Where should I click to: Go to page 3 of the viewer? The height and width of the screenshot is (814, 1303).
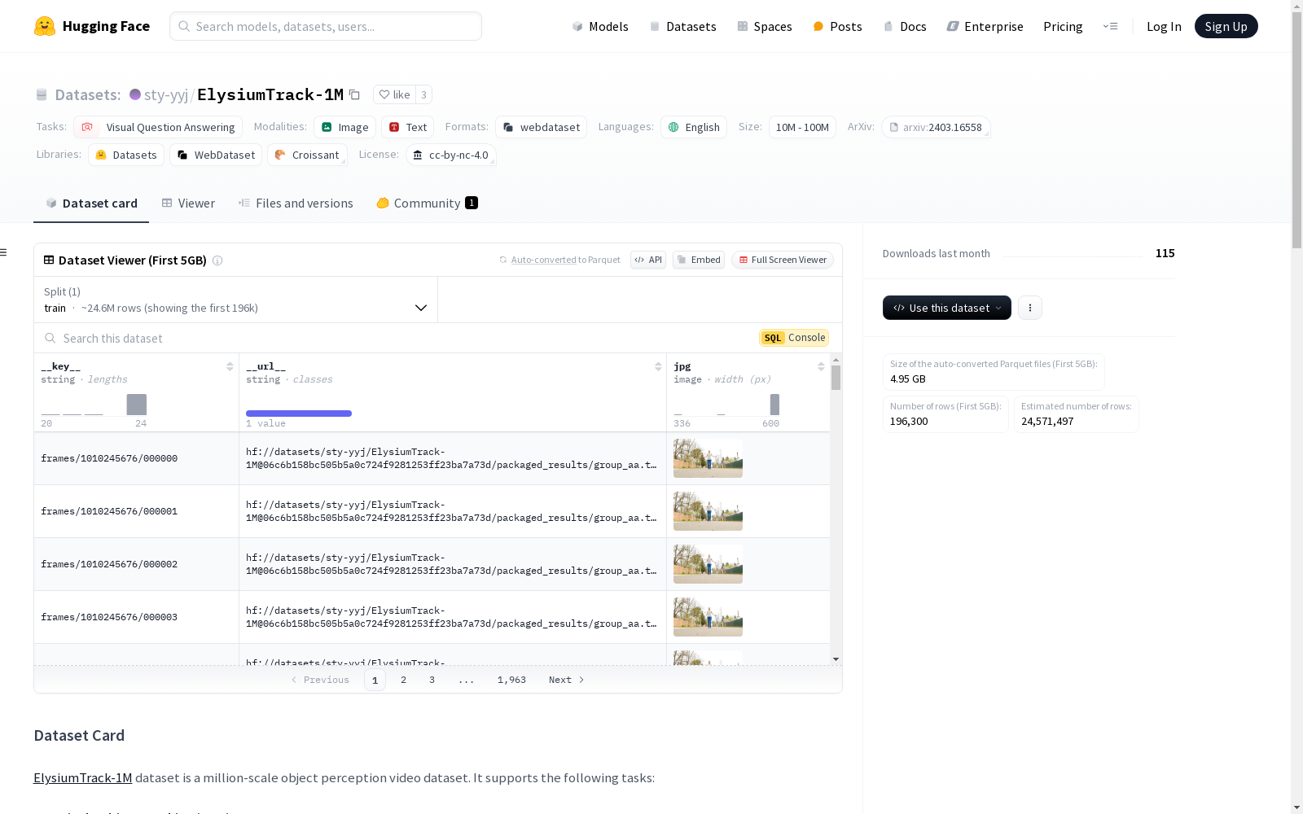[x=432, y=680]
